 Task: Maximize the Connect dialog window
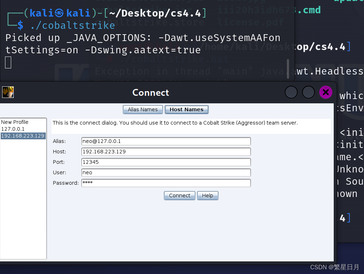click(x=308, y=92)
